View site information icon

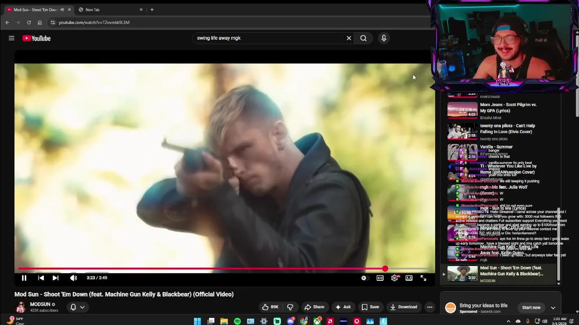[52, 23]
